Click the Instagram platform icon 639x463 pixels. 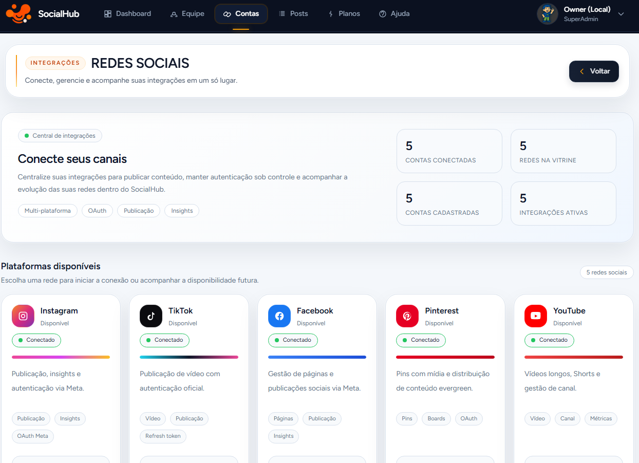click(x=23, y=316)
